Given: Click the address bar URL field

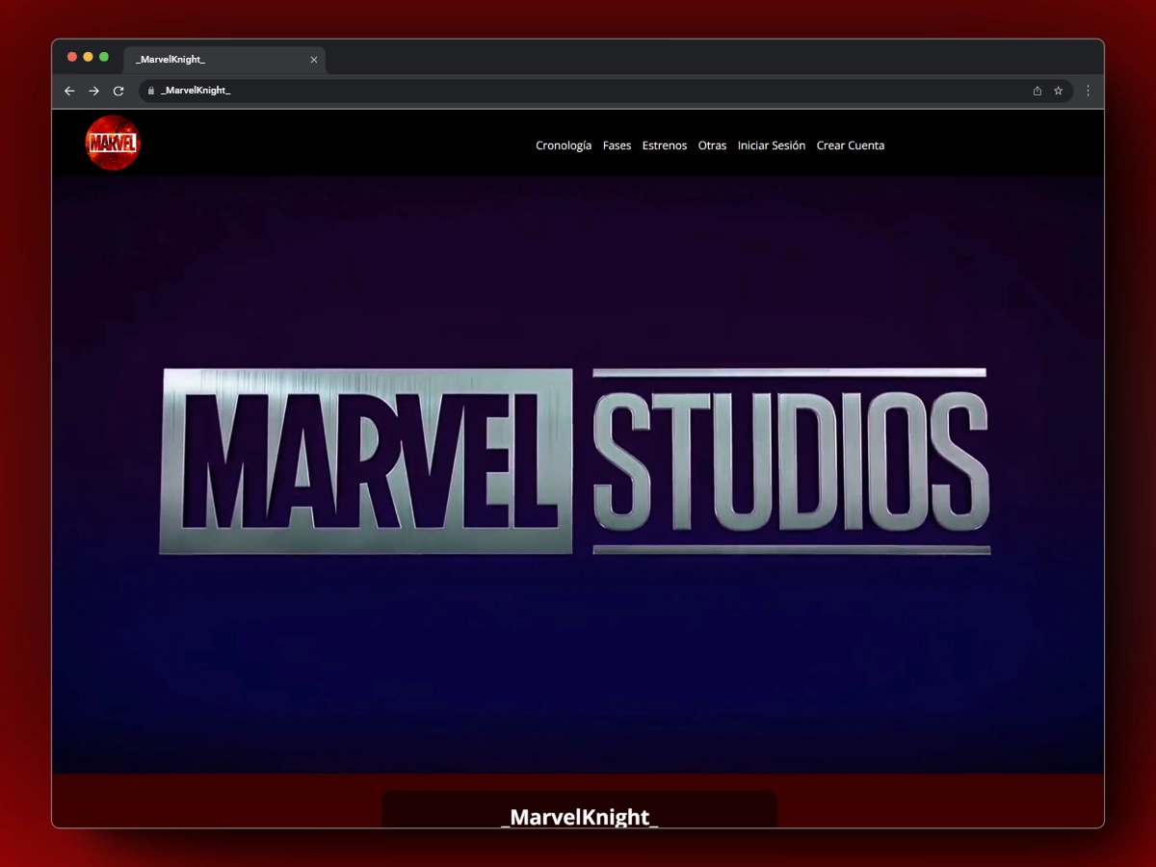Looking at the screenshot, I should click(x=606, y=91).
